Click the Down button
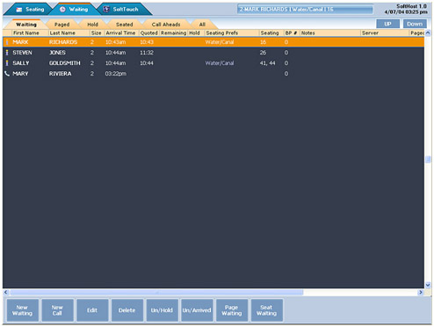434x327 pixels. (415, 24)
